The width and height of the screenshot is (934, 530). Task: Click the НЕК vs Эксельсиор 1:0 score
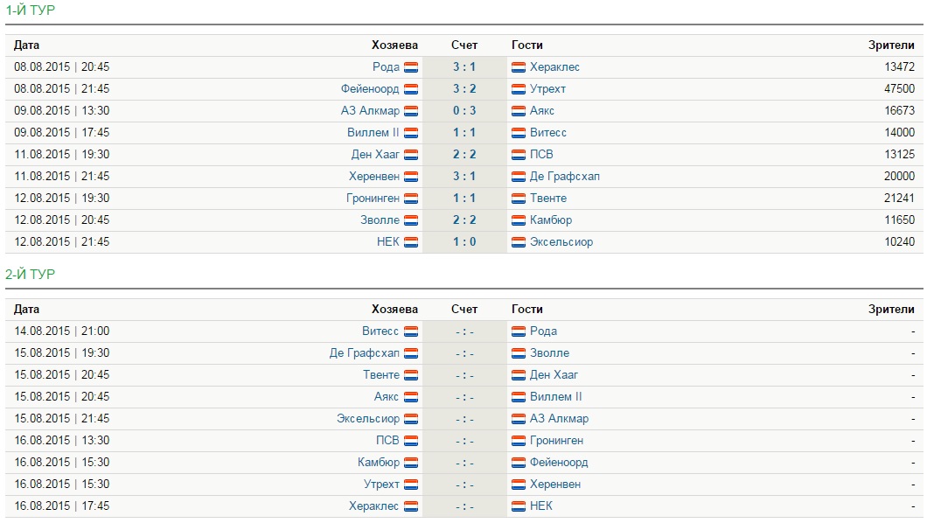point(464,242)
